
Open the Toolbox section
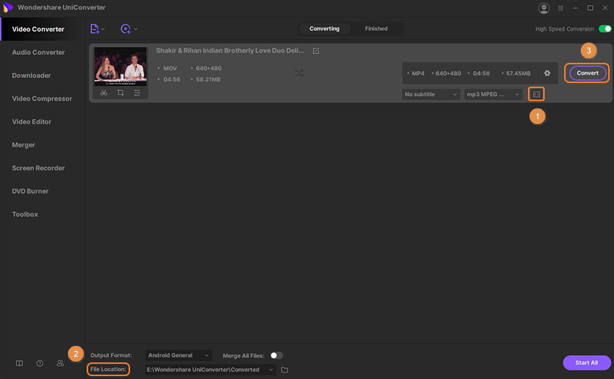[25, 214]
